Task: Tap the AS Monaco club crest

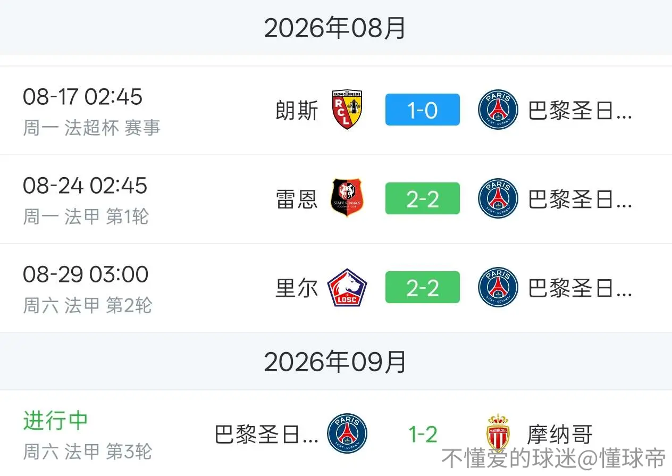Action: pos(498,433)
